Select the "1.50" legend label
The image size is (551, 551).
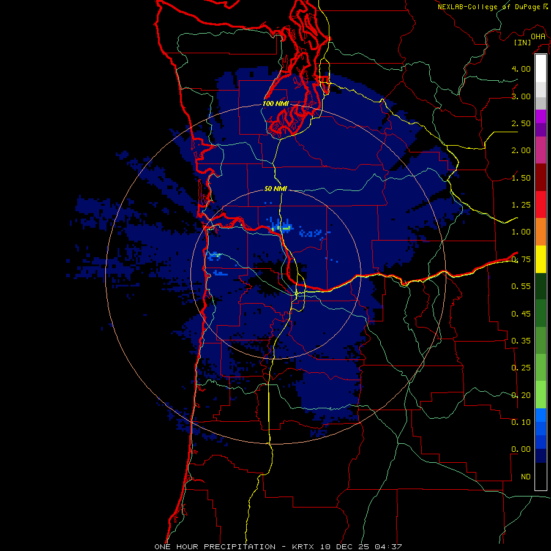click(521, 178)
